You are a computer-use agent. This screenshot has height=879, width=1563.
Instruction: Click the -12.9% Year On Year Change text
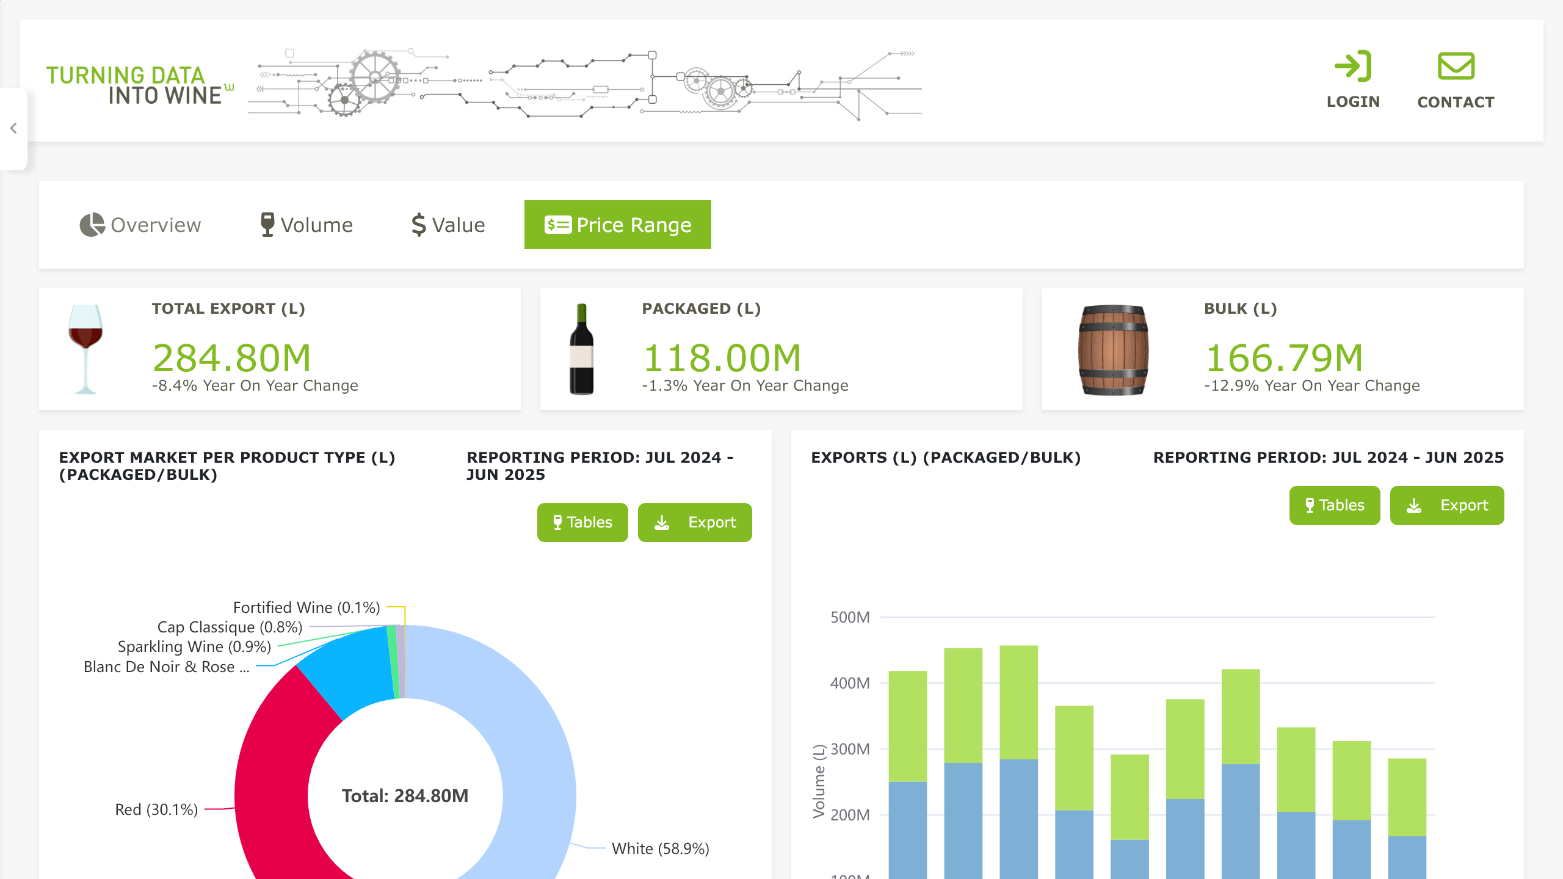coord(1312,386)
